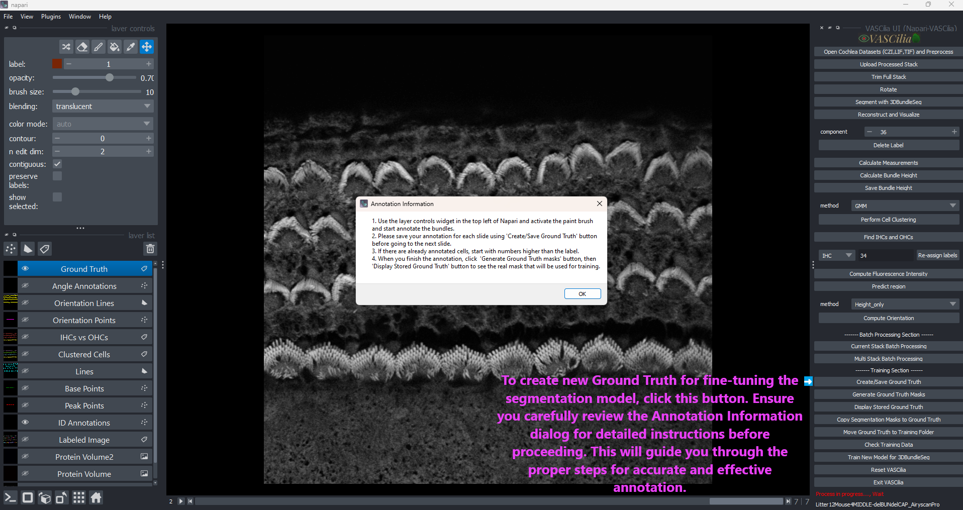Image resolution: width=963 pixels, height=510 pixels.
Task: Open the Help menu
Action: tap(105, 17)
